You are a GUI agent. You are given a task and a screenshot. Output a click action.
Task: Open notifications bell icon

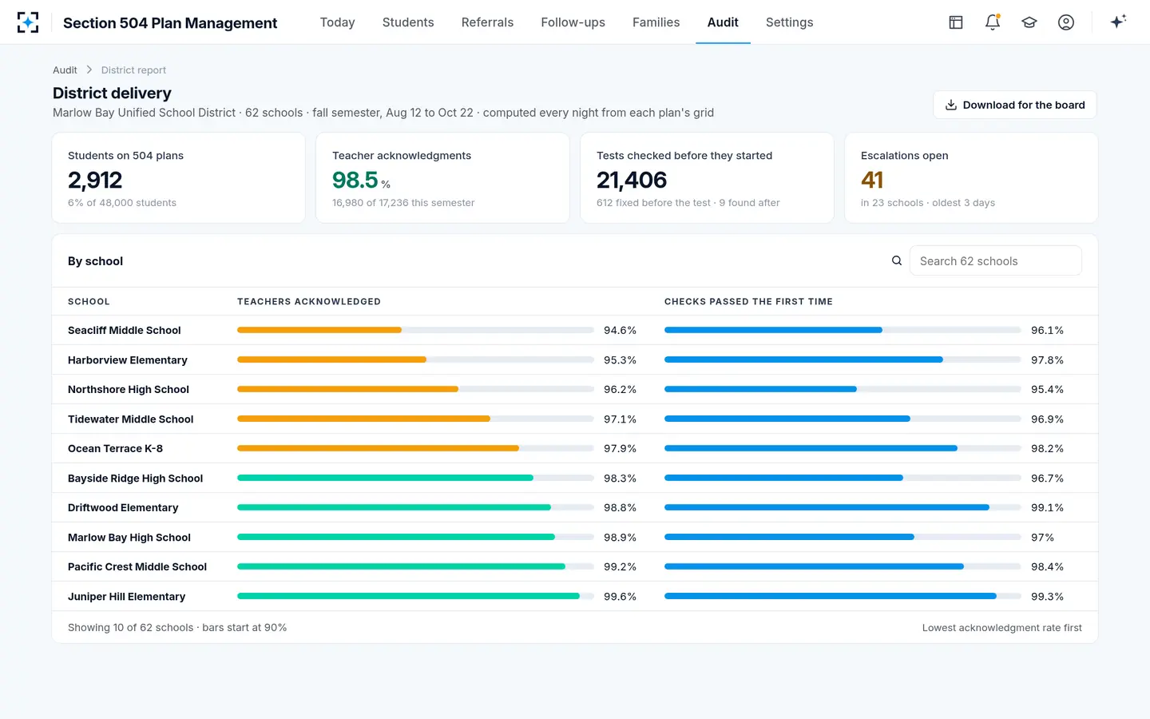click(993, 22)
